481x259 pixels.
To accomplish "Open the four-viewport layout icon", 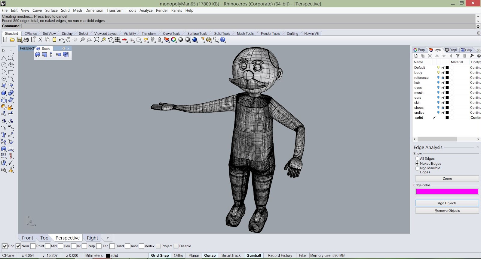I will 118,40.
